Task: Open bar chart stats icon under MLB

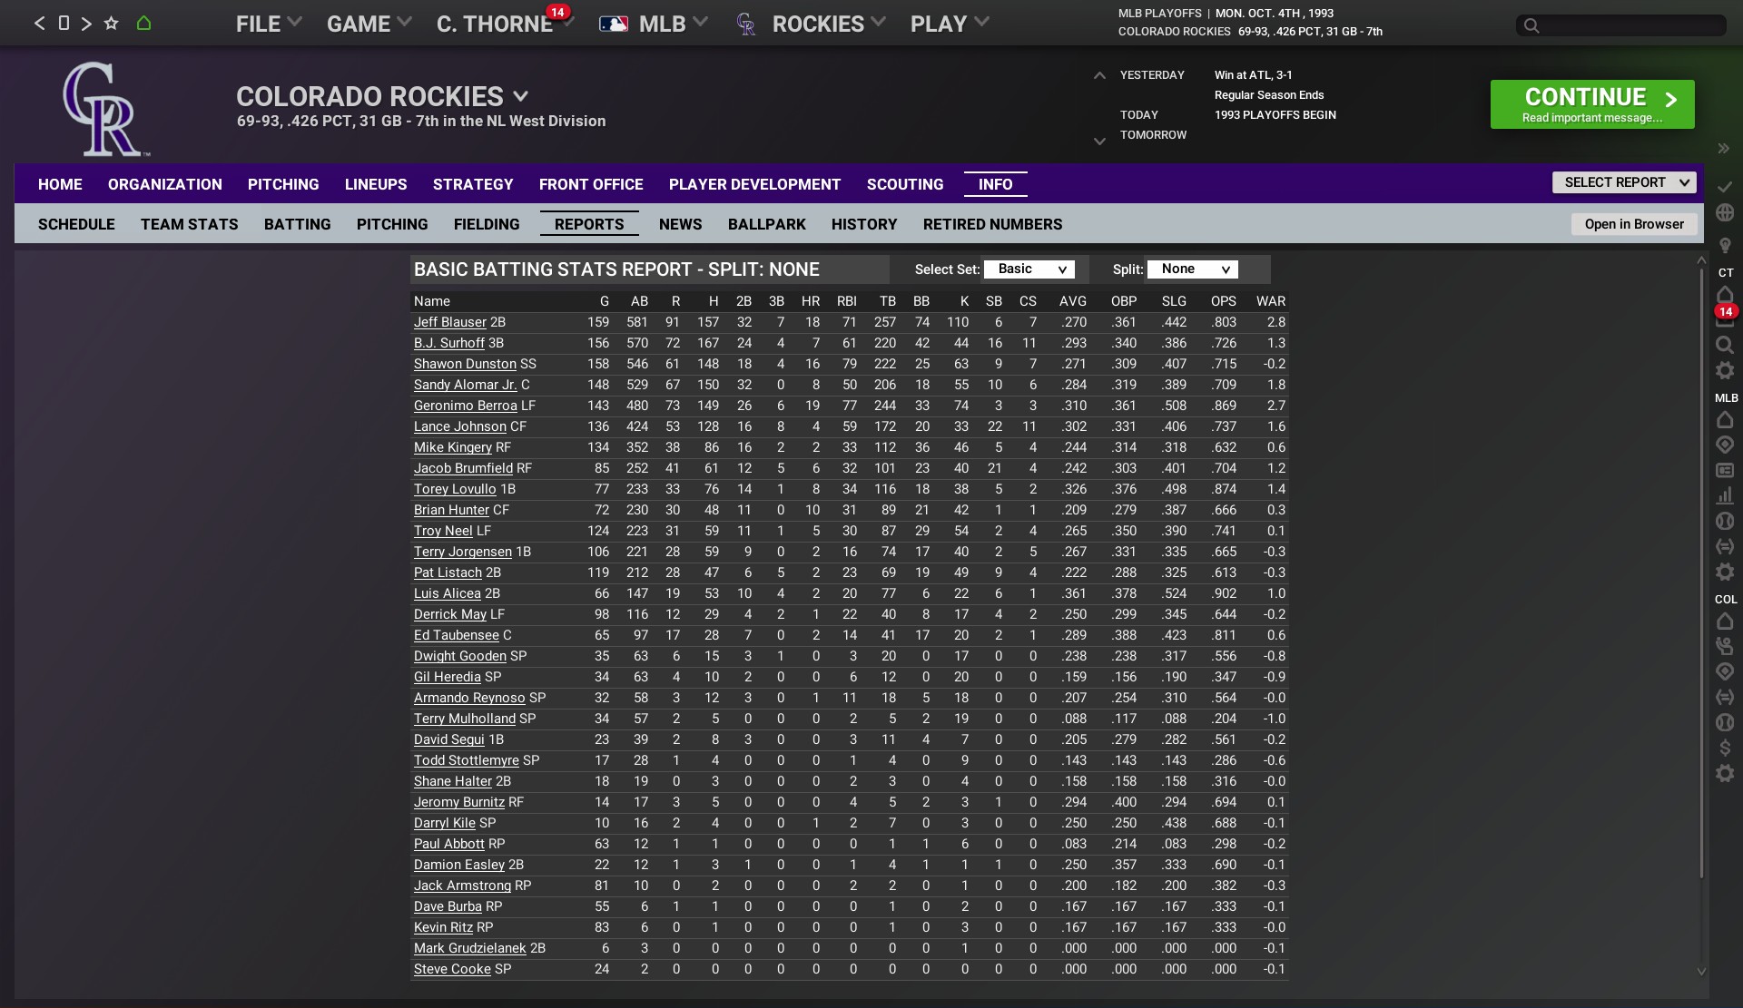Action: click(x=1725, y=495)
